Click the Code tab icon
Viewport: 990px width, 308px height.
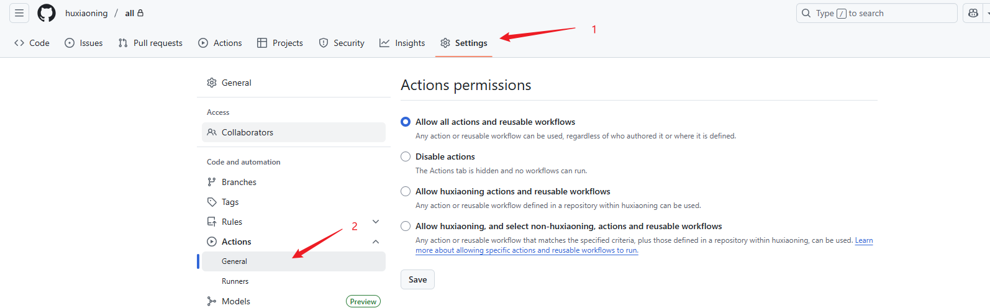coord(19,43)
